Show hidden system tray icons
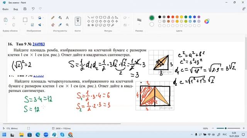This screenshot has width=247, height=138. pyautogui.click(x=191, y=135)
